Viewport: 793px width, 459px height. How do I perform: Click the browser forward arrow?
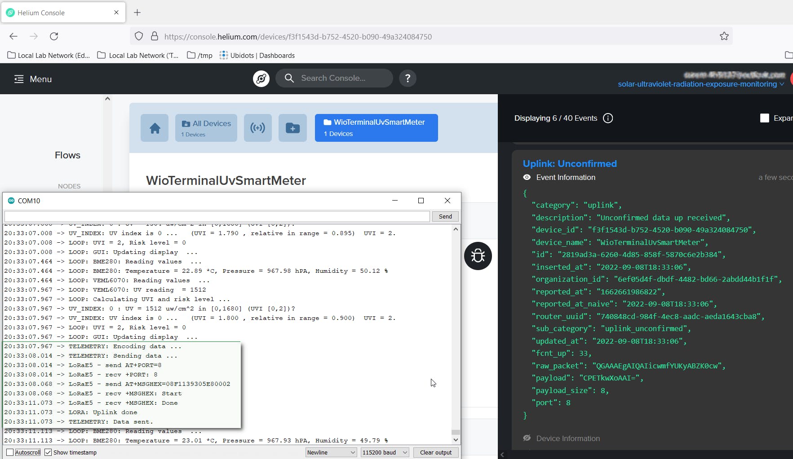[x=34, y=36]
